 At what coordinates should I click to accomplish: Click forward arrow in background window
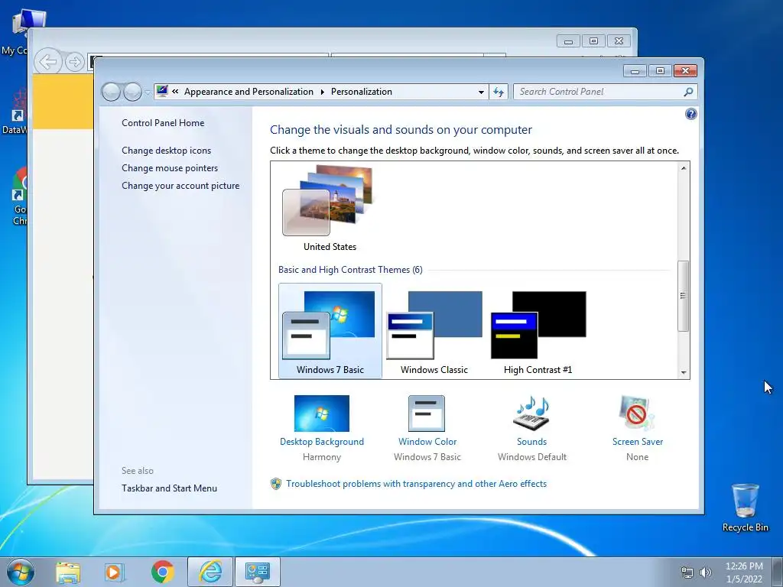tap(75, 63)
